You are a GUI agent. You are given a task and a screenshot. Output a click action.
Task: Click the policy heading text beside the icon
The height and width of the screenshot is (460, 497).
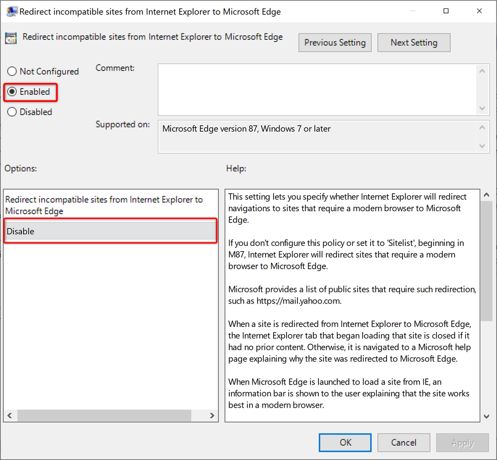pos(152,37)
